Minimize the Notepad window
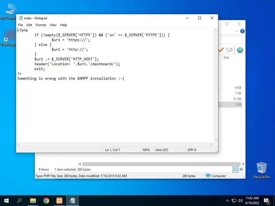Viewport: 275px width, 206px height. (187, 18)
